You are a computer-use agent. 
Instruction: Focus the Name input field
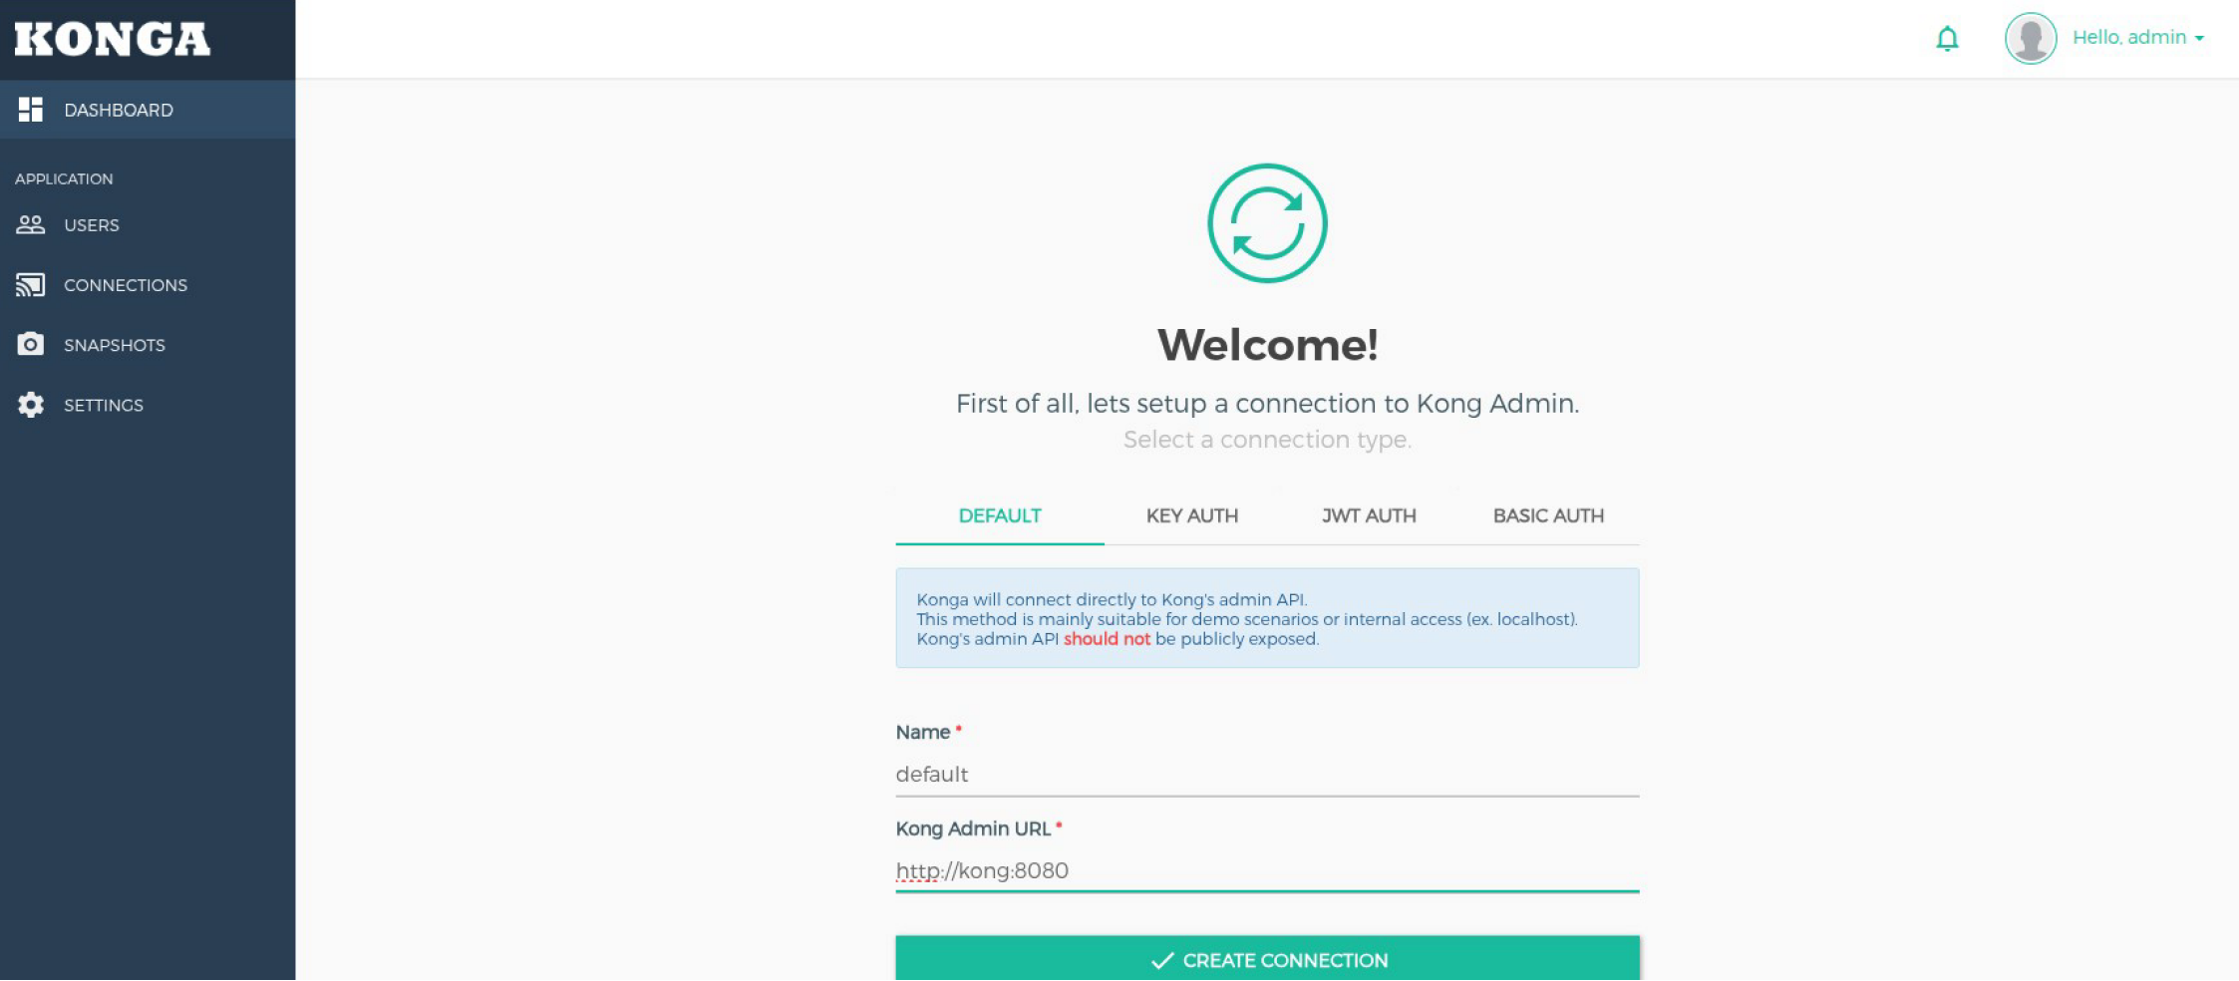(x=1267, y=775)
